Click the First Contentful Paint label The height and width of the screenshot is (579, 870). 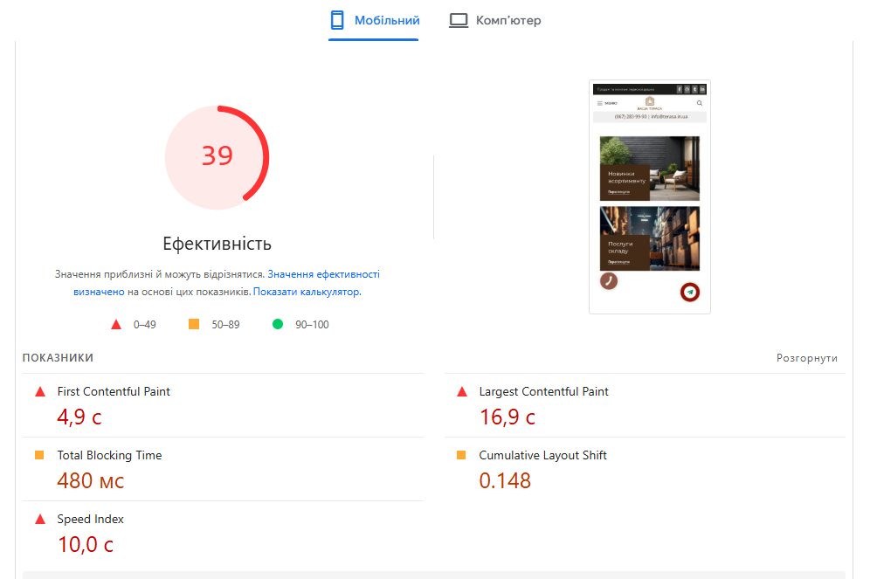click(114, 391)
